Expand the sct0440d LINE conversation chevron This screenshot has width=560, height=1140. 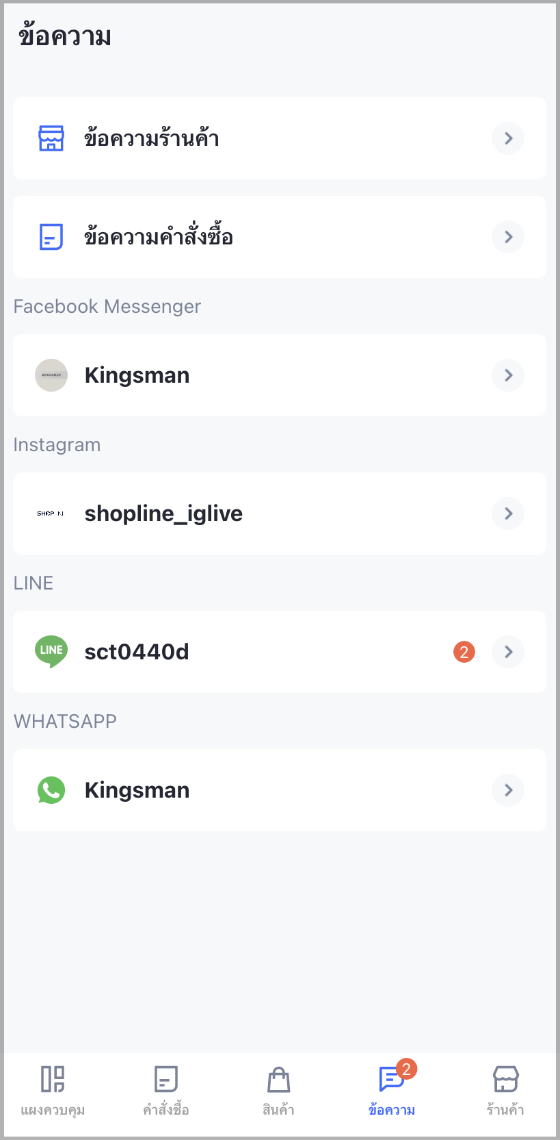(x=507, y=651)
